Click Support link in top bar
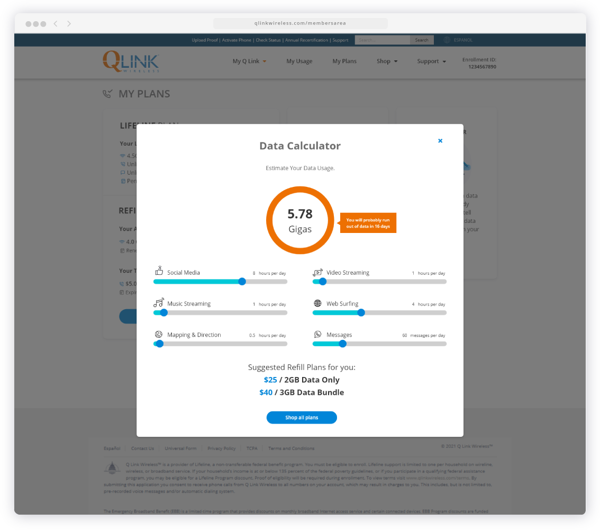Screen dimensions: 600x530 tap(340, 40)
